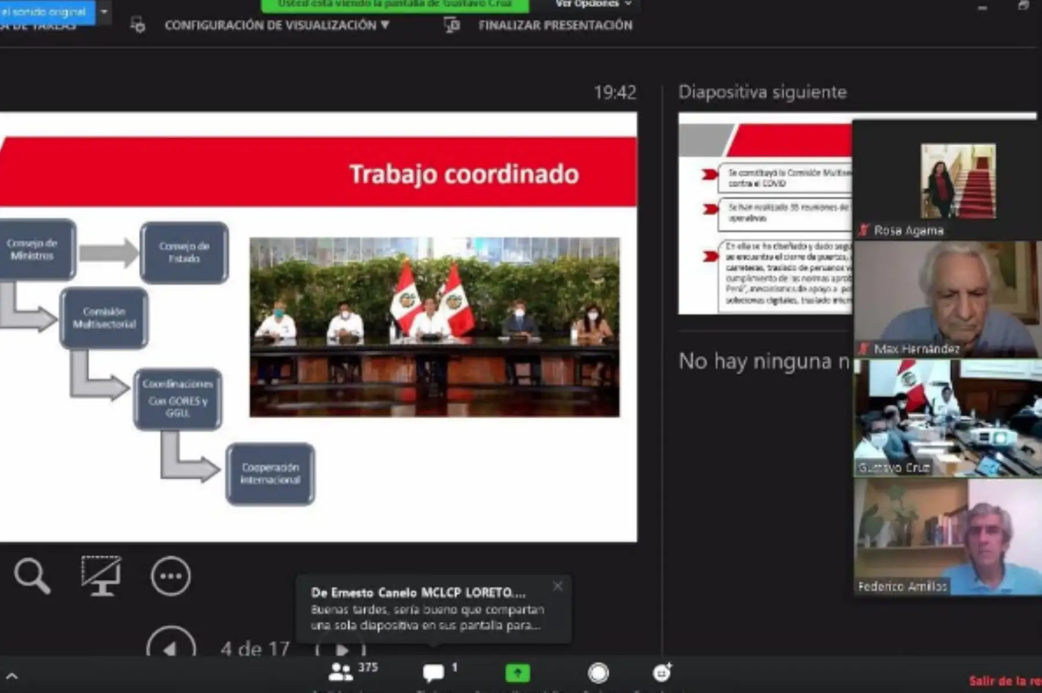
Task: Select Gustavo Cruz video thumbnail
Action: point(948,418)
